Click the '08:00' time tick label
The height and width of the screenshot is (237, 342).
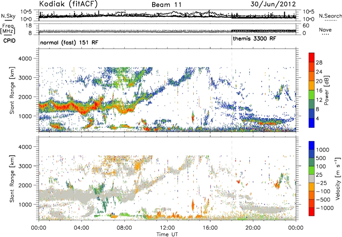(x=124, y=228)
